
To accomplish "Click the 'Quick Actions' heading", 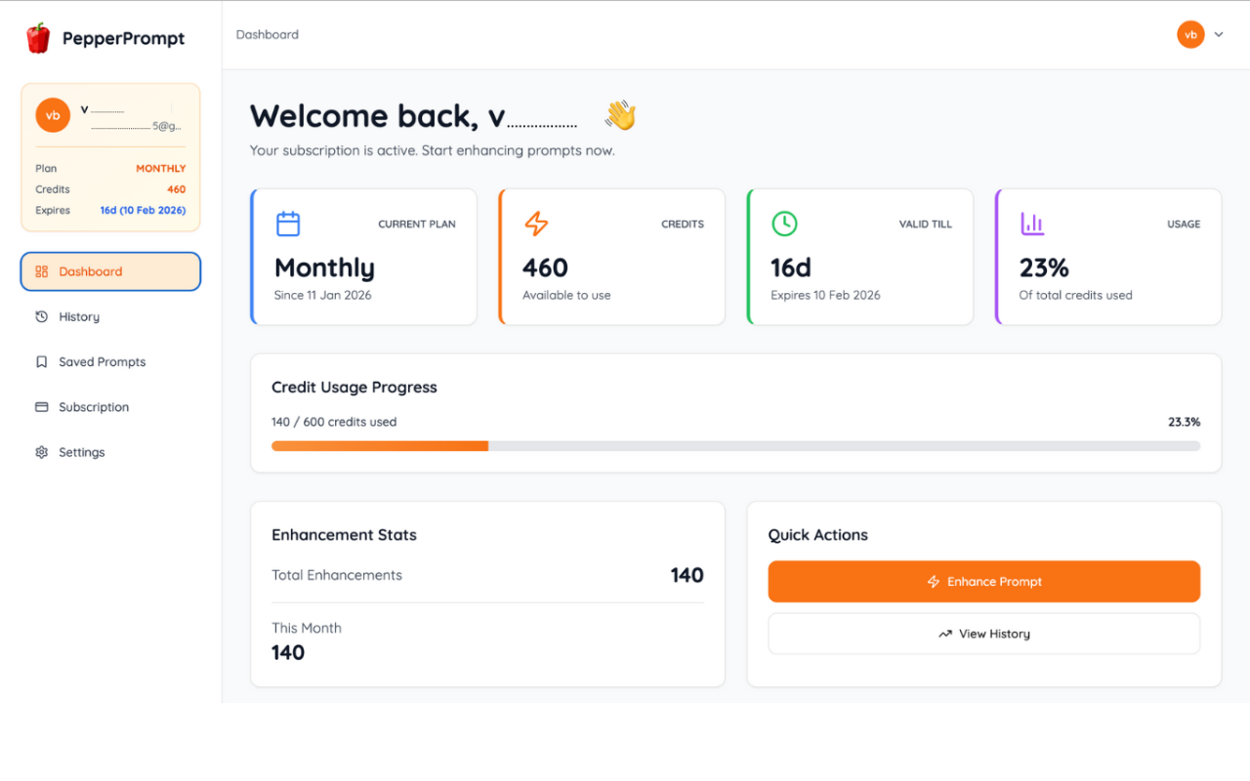I will click(x=818, y=535).
